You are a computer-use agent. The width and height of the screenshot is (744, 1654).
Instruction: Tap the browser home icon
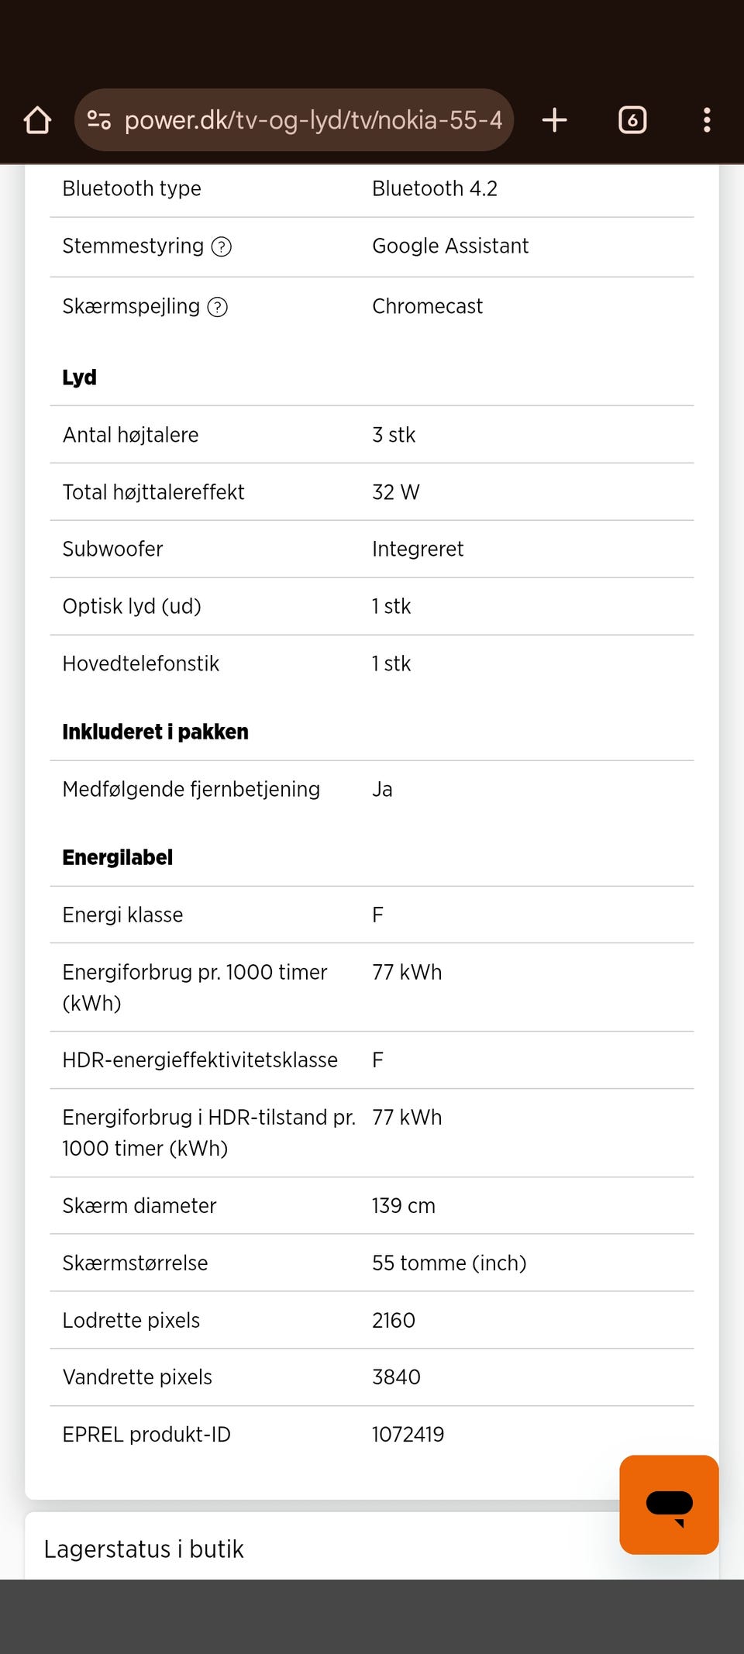[x=37, y=120]
